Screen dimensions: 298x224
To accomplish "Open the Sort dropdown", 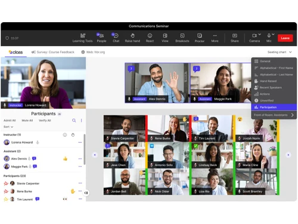I will coord(8,127).
